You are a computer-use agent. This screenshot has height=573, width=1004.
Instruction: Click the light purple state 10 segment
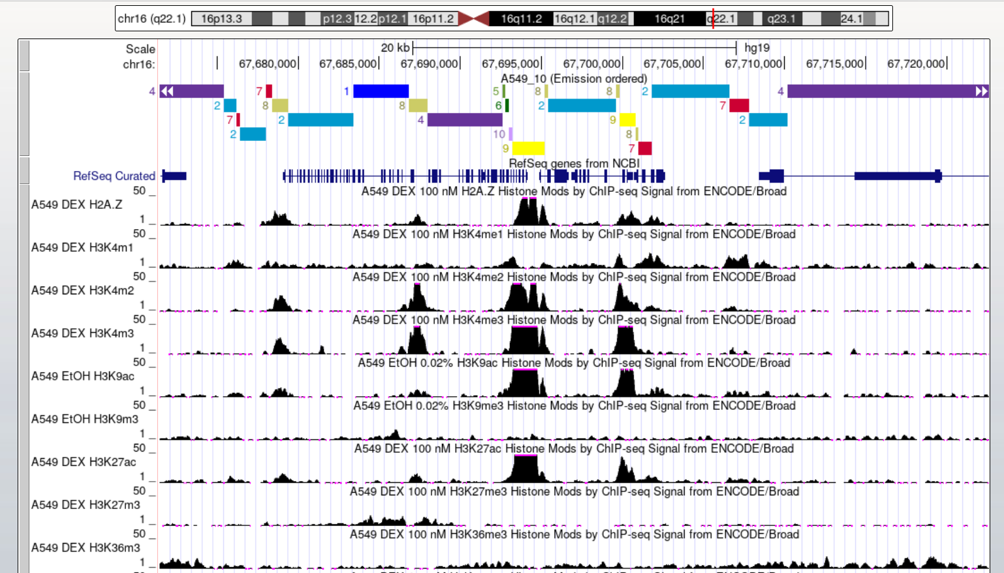click(x=510, y=134)
